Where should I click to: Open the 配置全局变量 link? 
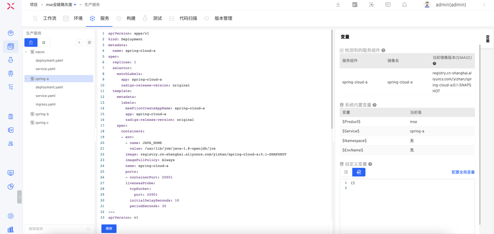(x=463, y=172)
